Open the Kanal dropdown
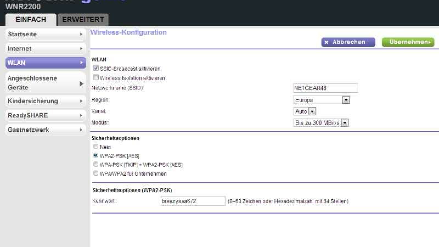 click(312, 111)
